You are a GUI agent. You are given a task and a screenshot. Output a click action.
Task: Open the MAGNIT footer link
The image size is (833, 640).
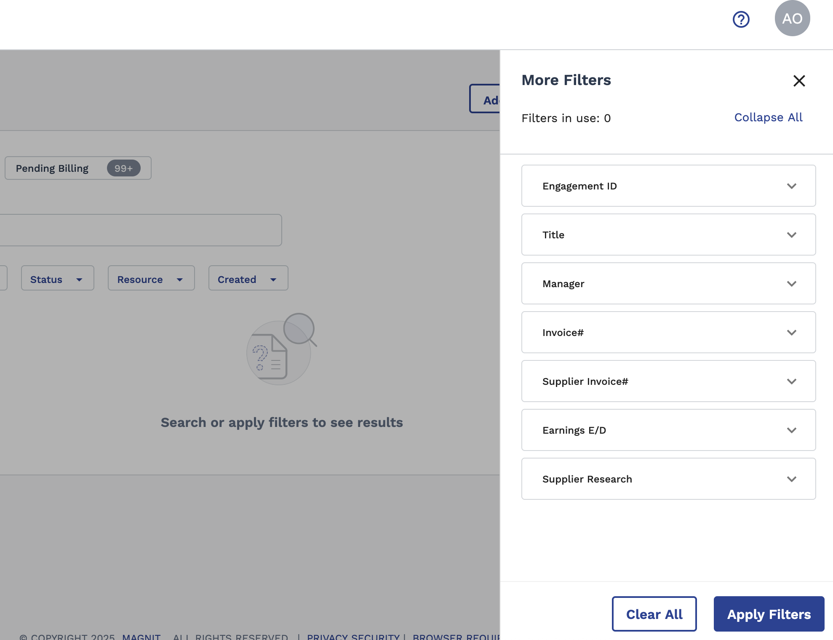(141, 637)
